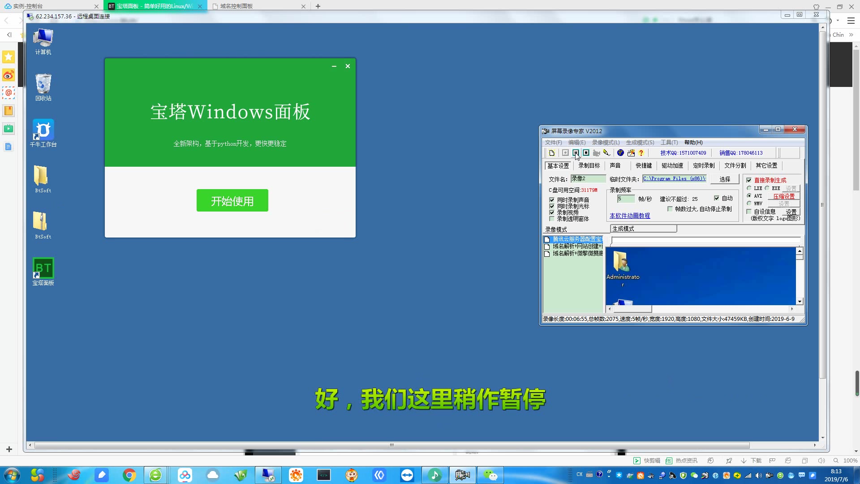860x484 pixels.
Task: Click the yellow question mark help icon
Action: pyautogui.click(x=641, y=153)
